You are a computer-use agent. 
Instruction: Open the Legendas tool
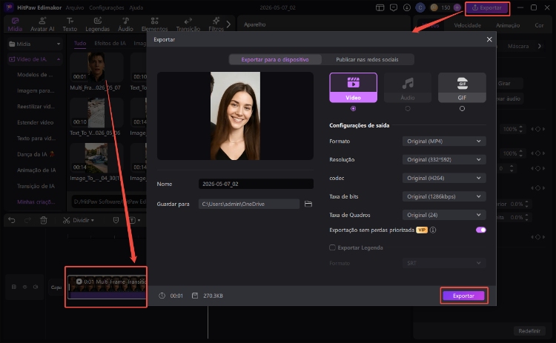[x=98, y=24]
